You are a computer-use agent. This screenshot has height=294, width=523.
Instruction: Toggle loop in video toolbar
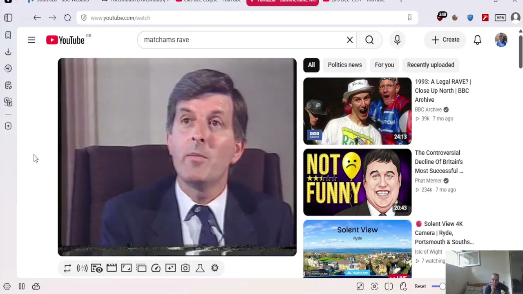click(x=67, y=268)
